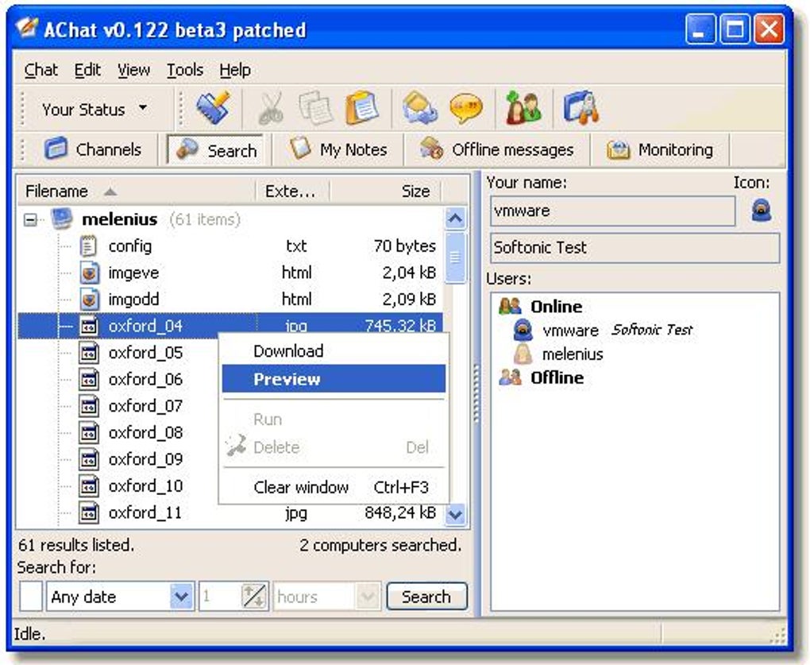Click the number spinner arrows next to 1
The width and height of the screenshot is (810, 665).
click(254, 597)
